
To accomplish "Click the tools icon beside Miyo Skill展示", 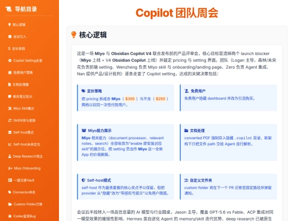I will (10, 109).
